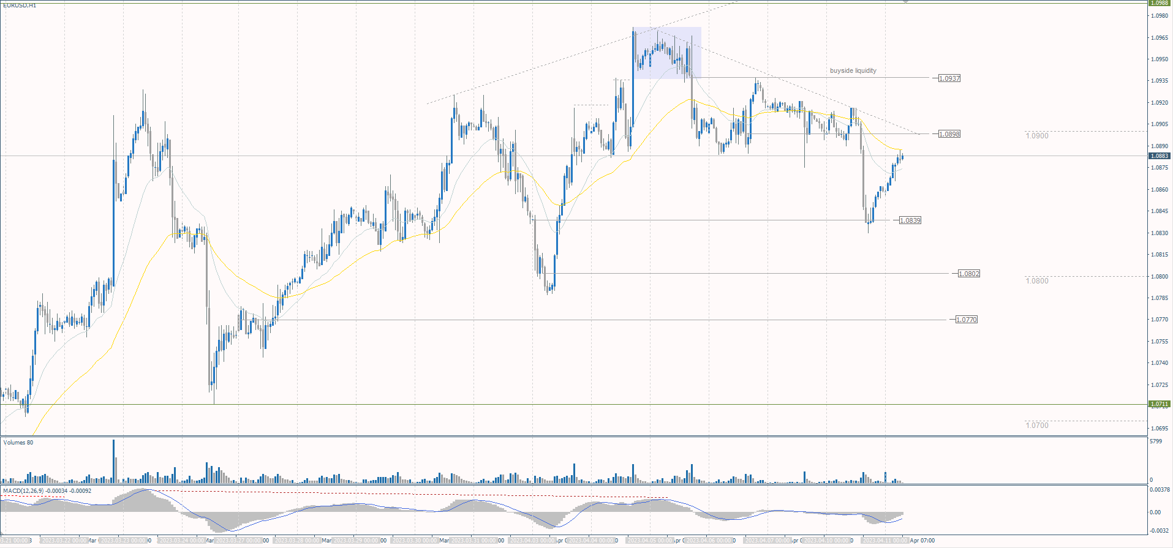Click the chart shift triangle marker
1173x548 pixels.
pyautogui.click(x=906, y=2)
